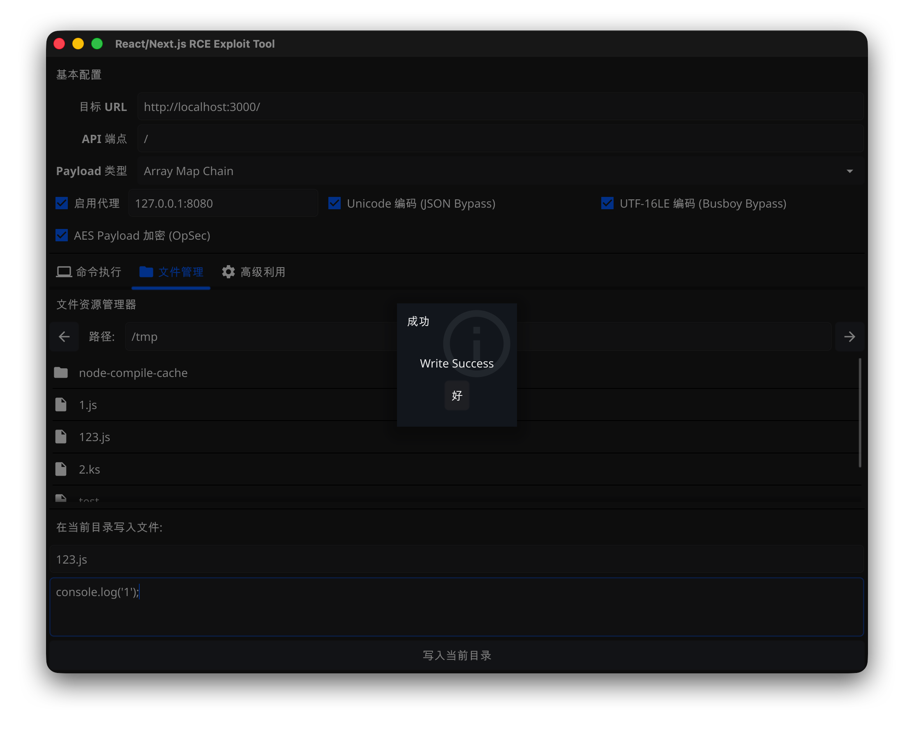Click the 写入当前目录 write button

click(457, 655)
